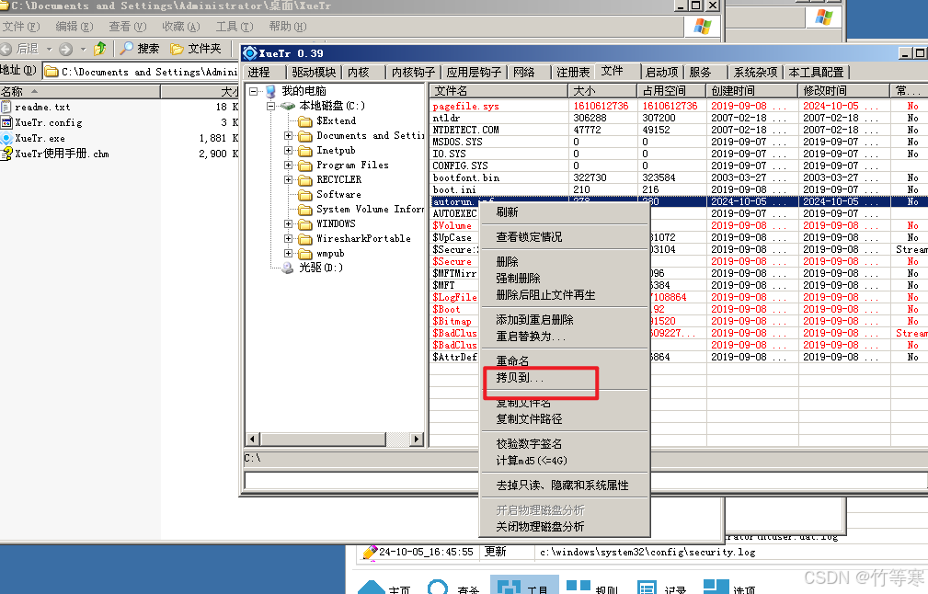Choose 拷贝到... from the context menu
The width and height of the screenshot is (928, 594).
tap(520, 378)
